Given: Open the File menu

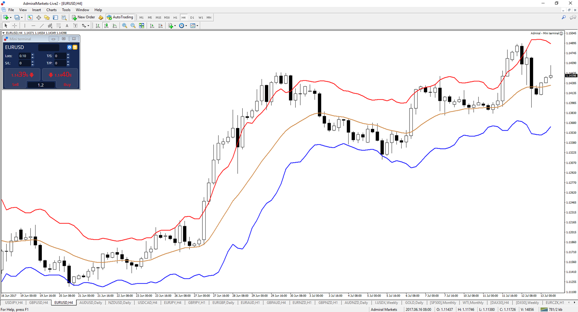Looking at the screenshot, I should (11, 10).
